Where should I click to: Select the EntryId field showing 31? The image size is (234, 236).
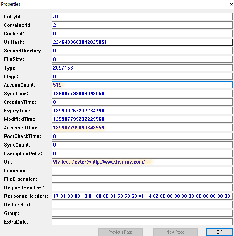coord(142,16)
